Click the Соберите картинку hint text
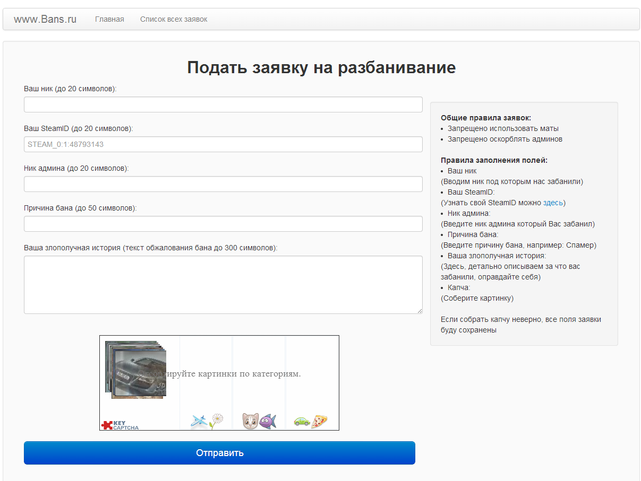 click(x=477, y=298)
